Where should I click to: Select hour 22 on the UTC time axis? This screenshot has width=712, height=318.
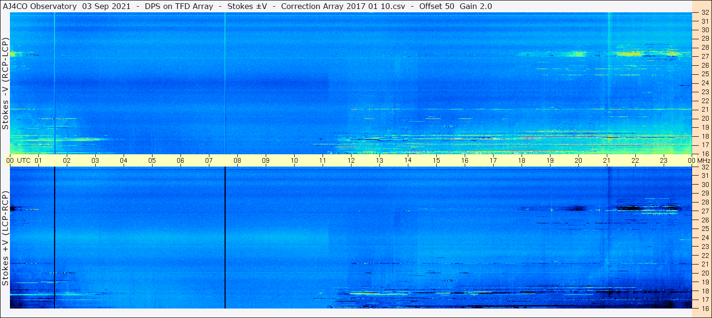pyautogui.click(x=635, y=160)
